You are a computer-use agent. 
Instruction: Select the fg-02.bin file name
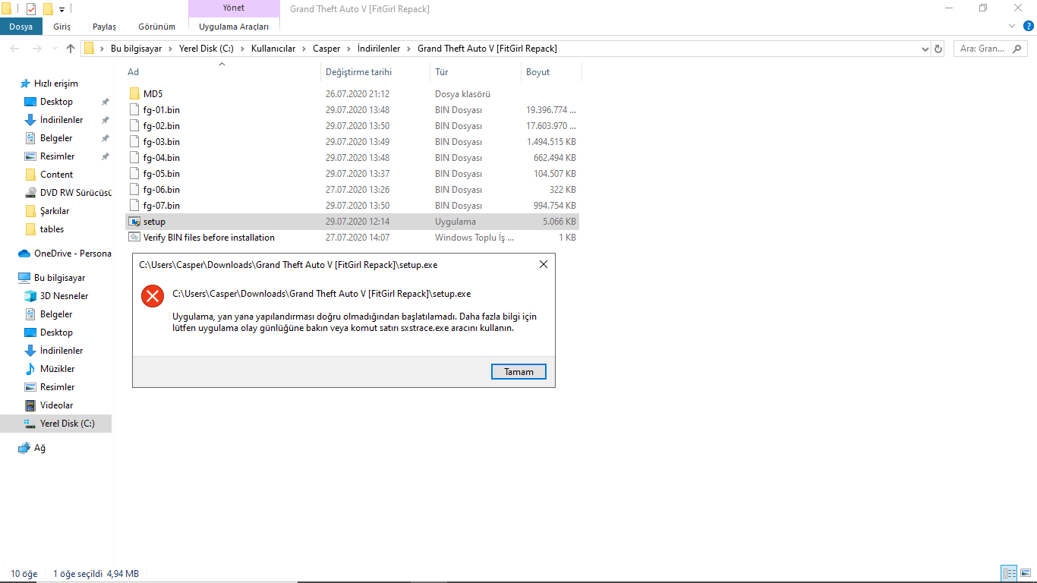(162, 126)
